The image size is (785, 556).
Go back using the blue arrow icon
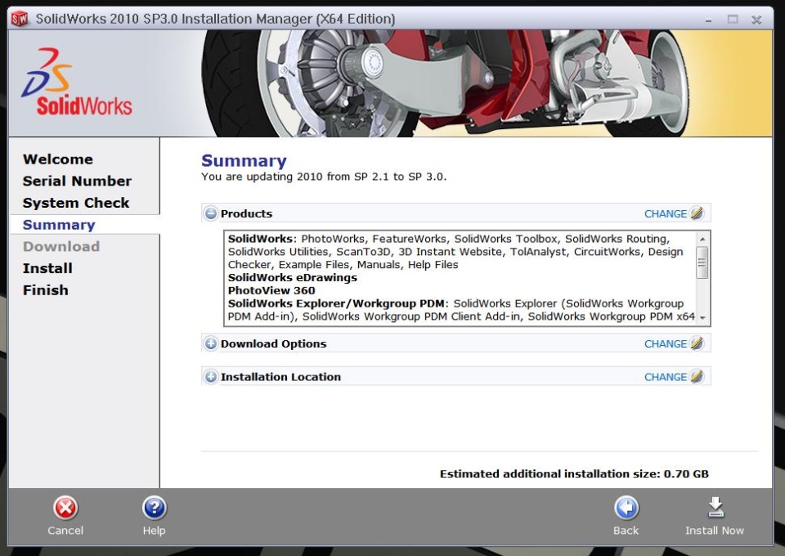tap(626, 508)
